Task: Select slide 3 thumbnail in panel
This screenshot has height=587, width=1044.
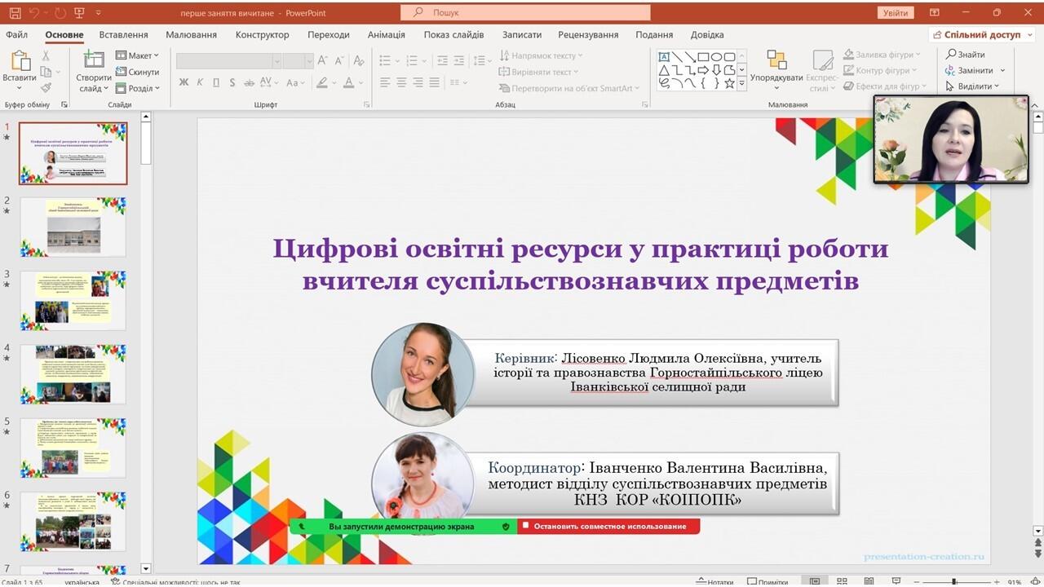Action: point(73,301)
